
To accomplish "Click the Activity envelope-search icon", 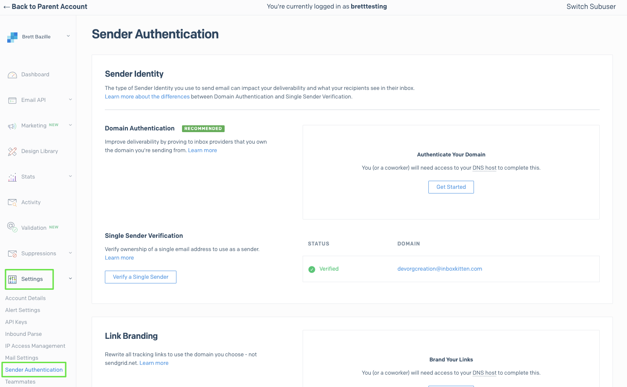I will pyautogui.click(x=12, y=202).
